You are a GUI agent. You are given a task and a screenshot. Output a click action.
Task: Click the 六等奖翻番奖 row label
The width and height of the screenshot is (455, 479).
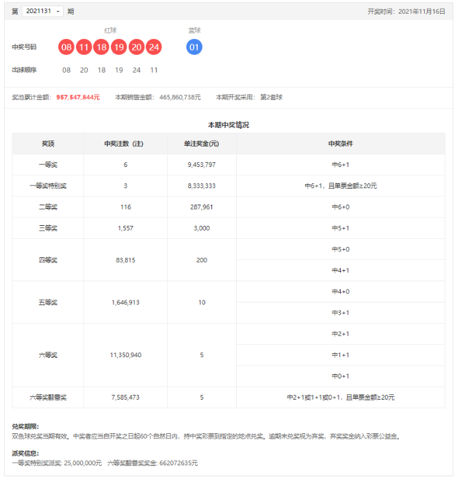coord(48,398)
